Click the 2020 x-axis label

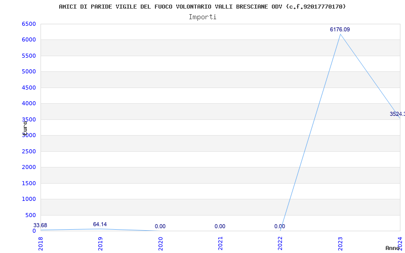[160, 243]
